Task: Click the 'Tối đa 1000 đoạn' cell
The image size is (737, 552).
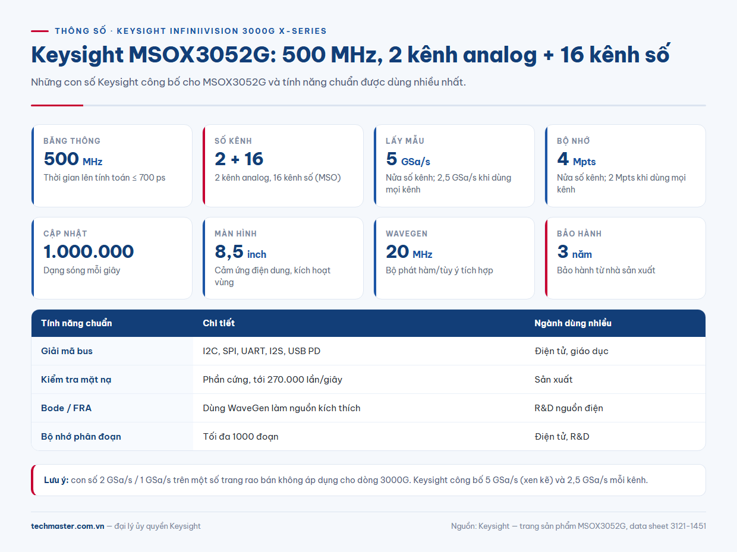Action: (x=241, y=437)
